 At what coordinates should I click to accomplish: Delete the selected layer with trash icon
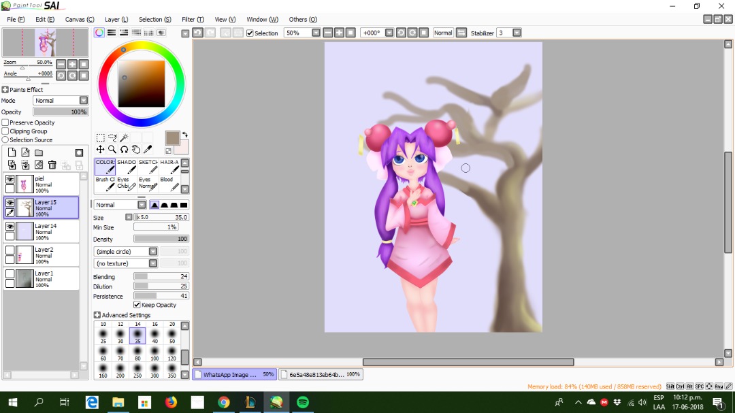pos(52,165)
